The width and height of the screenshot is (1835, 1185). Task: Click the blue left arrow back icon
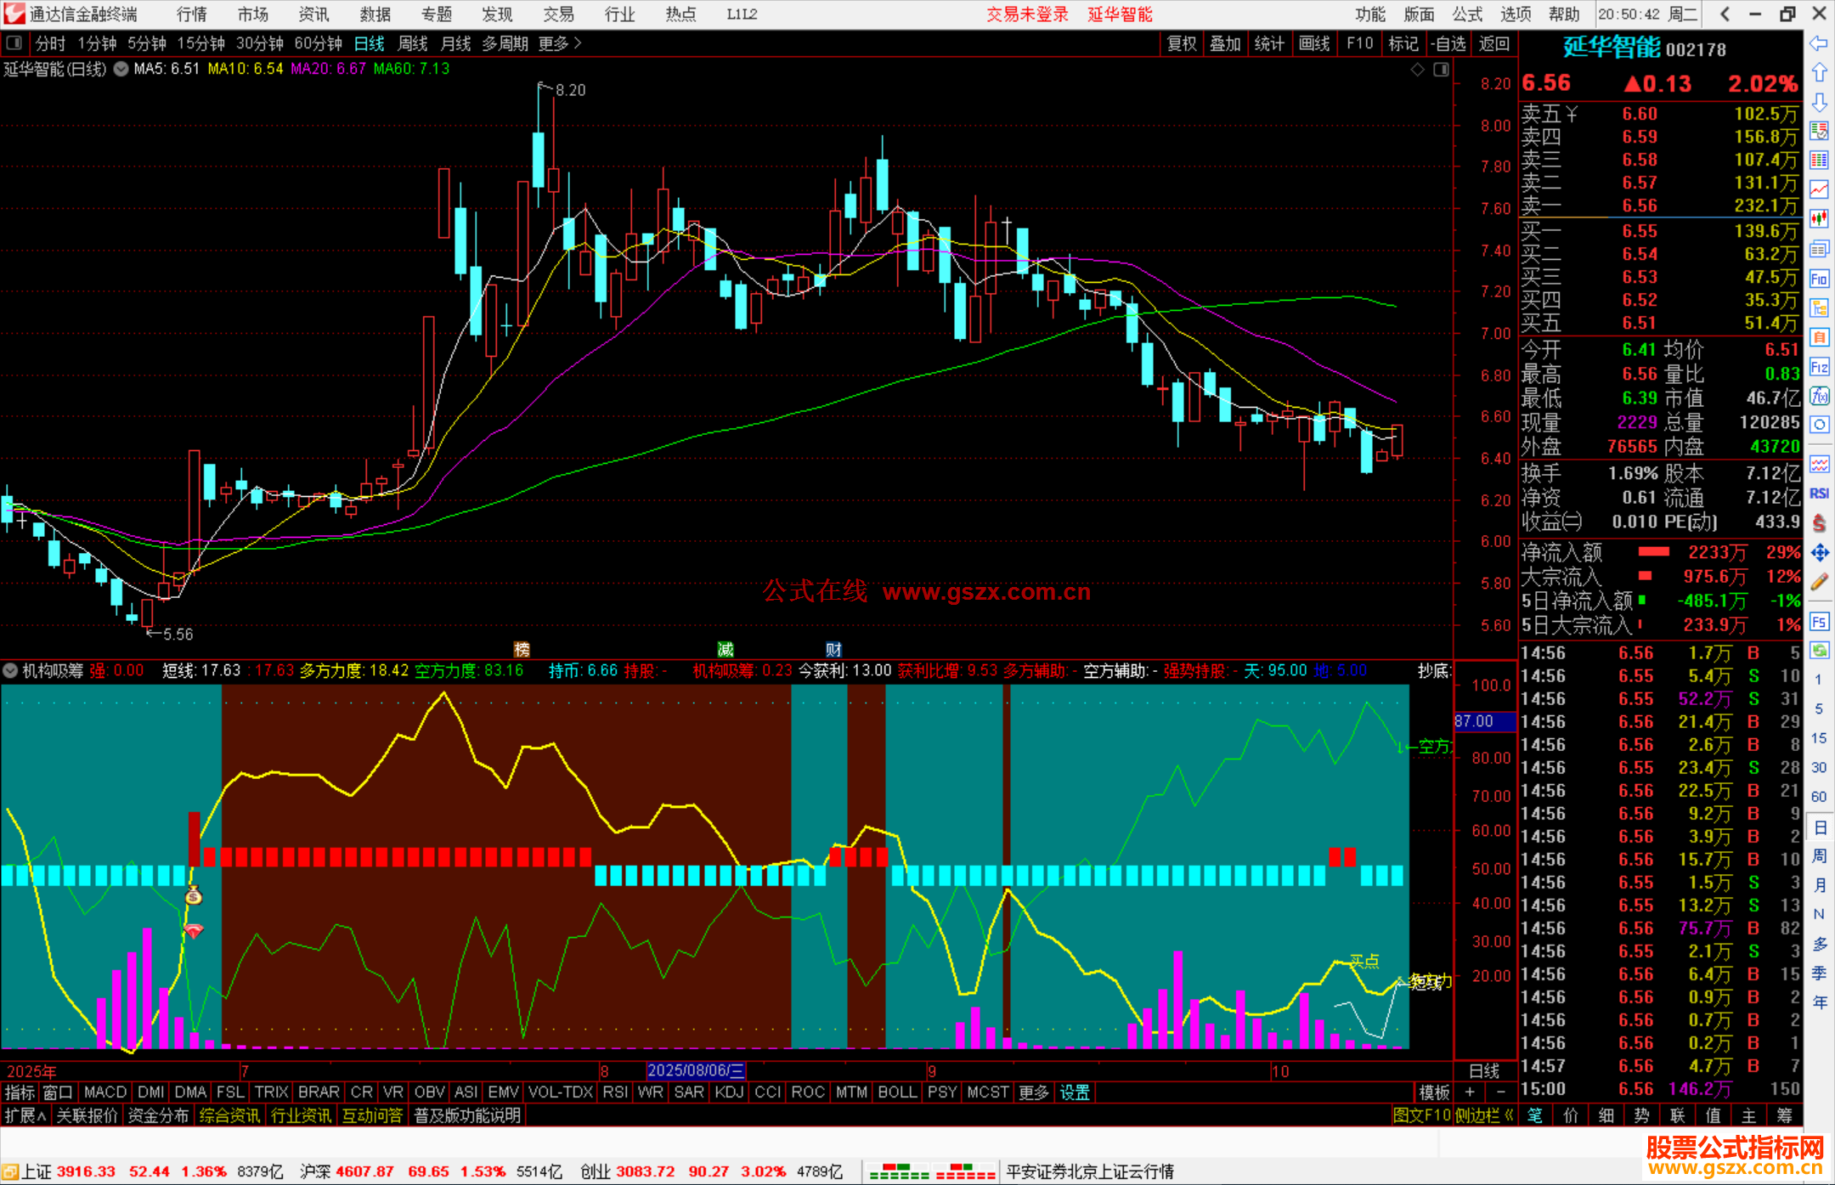click(x=1819, y=43)
